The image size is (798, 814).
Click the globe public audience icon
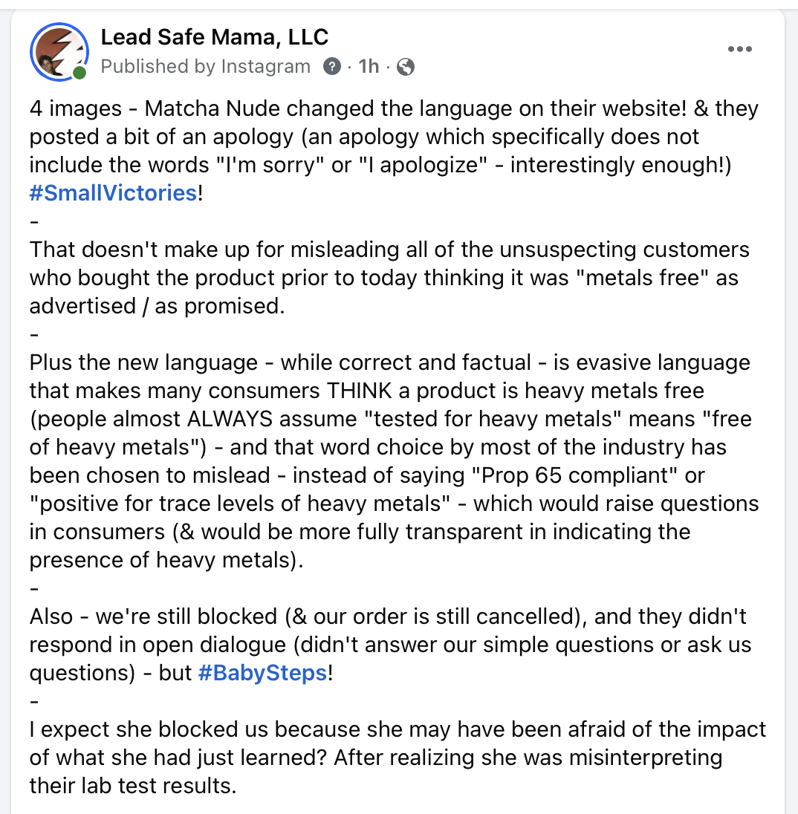(x=406, y=67)
